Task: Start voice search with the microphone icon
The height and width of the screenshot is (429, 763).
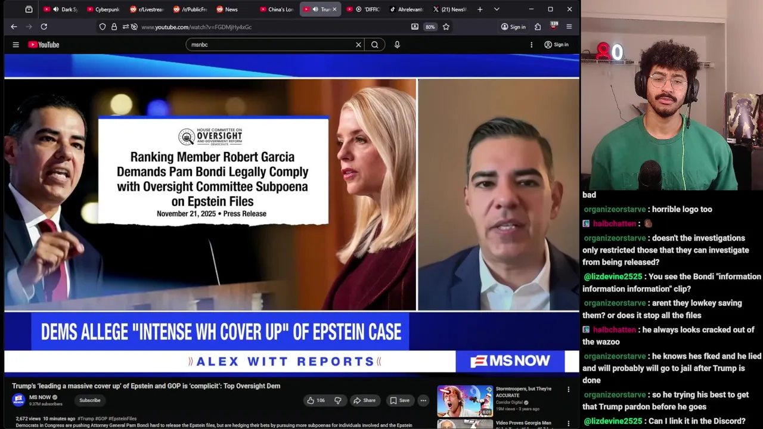Action: click(397, 45)
